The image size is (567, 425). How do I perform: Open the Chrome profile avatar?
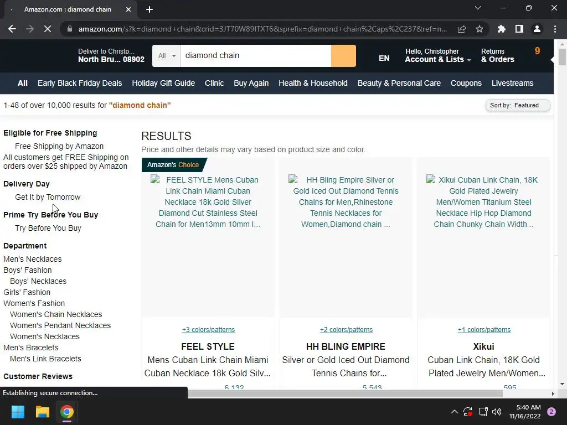(x=537, y=29)
